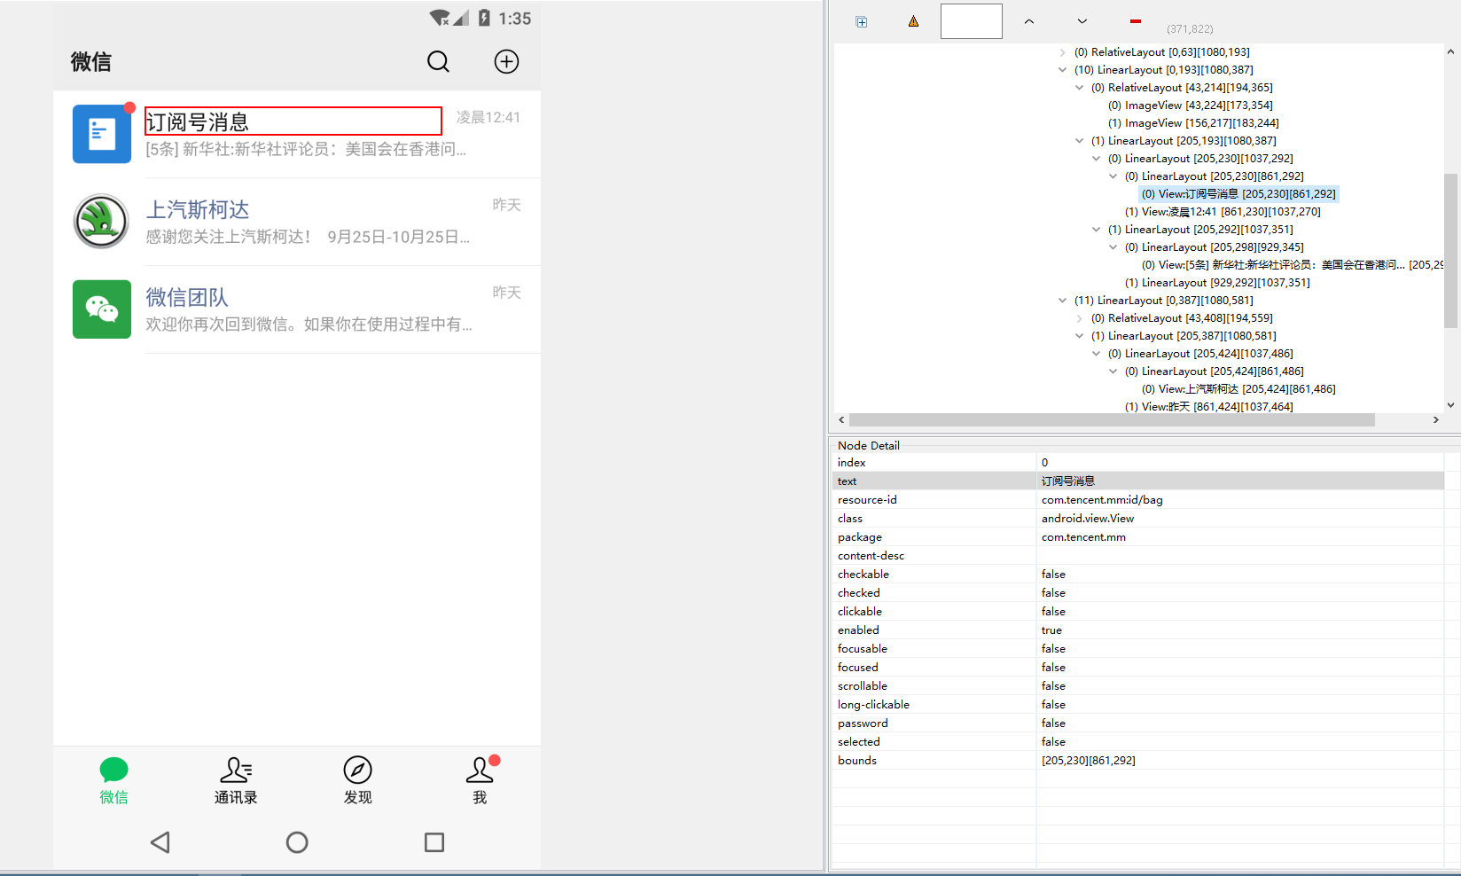
Task: Click the blue 订阅号消息 document avatar
Action: 102,134
